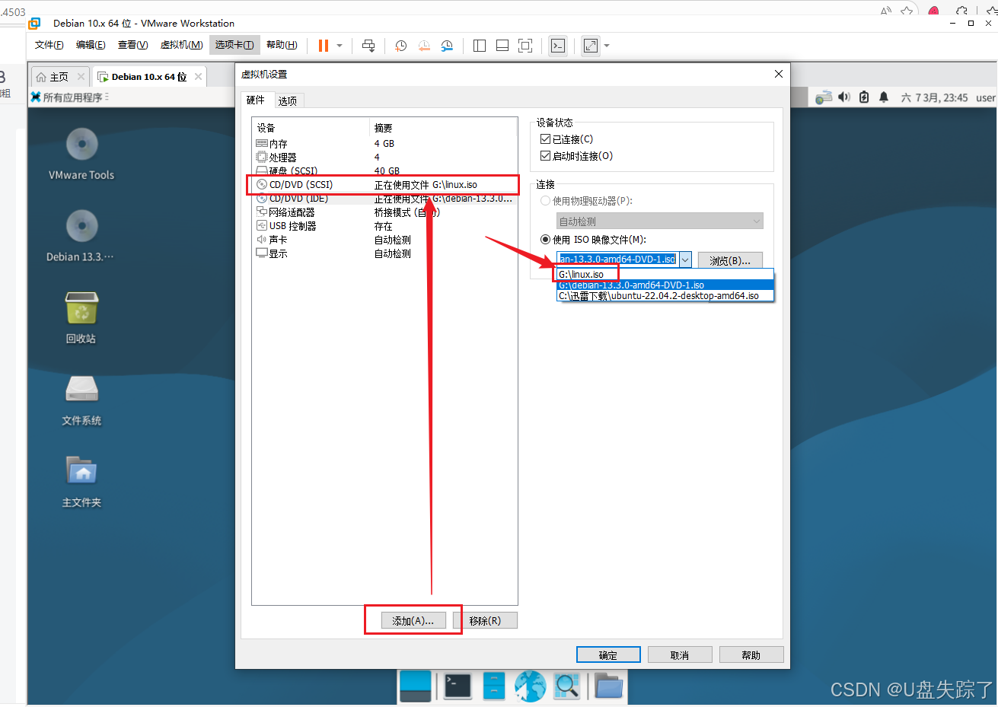Open the 选项卡(T) menu
The height and width of the screenshot is (707, 998).
coord(234,45)
